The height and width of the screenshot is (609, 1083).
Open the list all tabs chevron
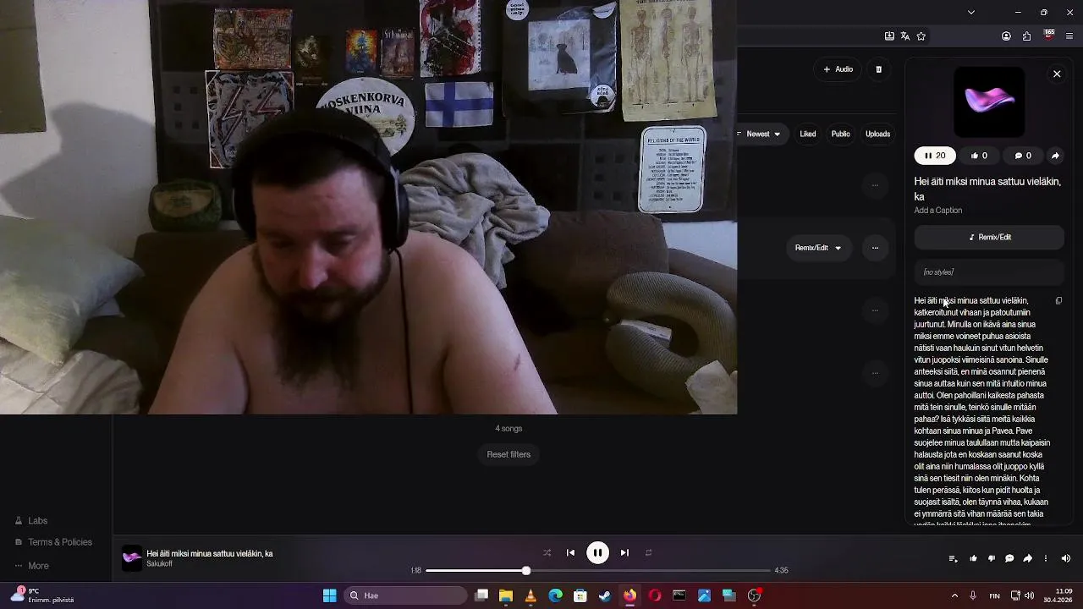click(971, 12)
